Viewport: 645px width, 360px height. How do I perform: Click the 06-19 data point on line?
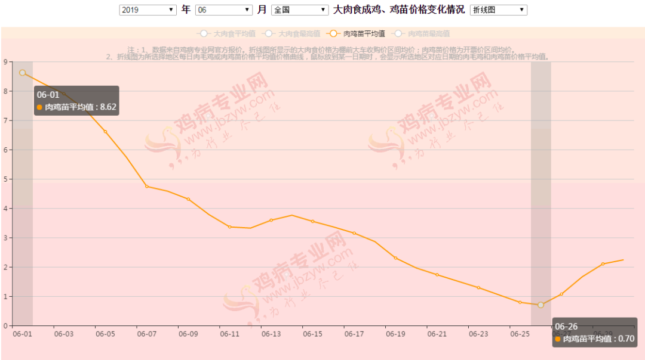tap(396, 258)
